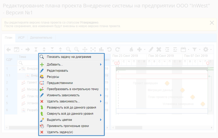Click the magnifier icon for showing task on diagram
Viewport: 218px width, 138px height.
[42, 57]
